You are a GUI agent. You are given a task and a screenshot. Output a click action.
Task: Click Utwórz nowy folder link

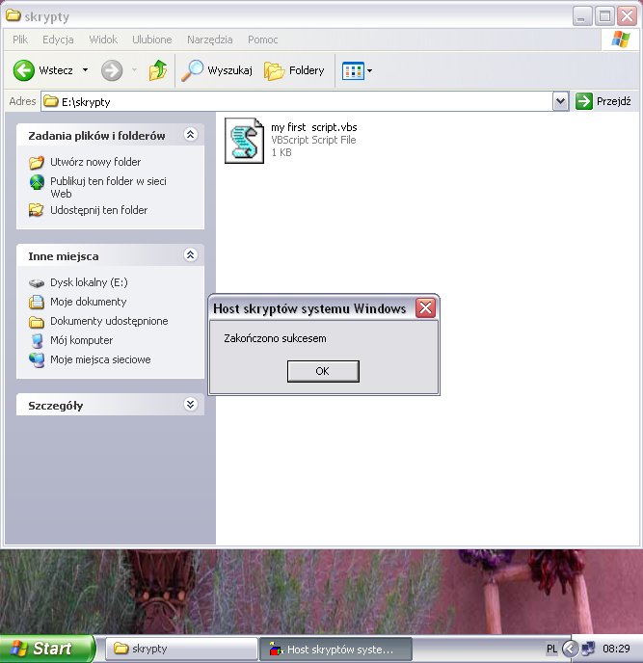95,162
